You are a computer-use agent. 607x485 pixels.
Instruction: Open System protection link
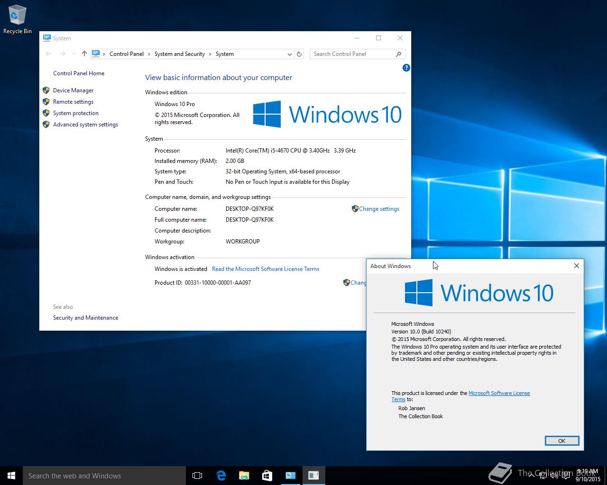(76, 113)
